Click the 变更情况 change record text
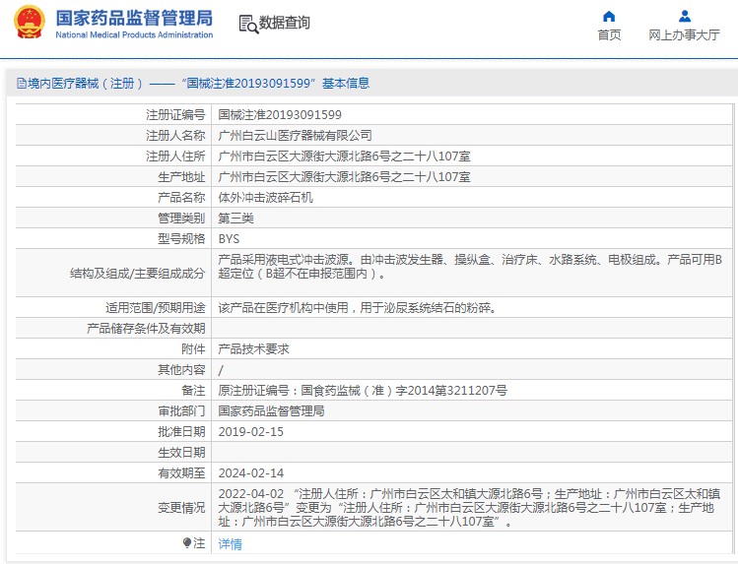 tap(469, 508)
